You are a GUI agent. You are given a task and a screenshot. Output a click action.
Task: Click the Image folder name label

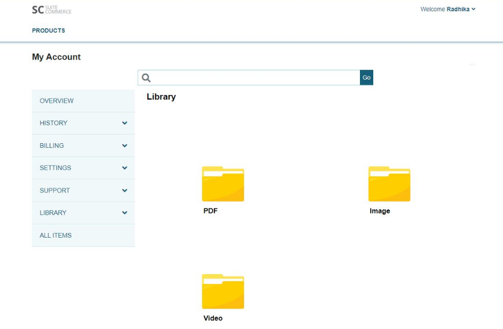pyautogui.click(x=379, y=211)
